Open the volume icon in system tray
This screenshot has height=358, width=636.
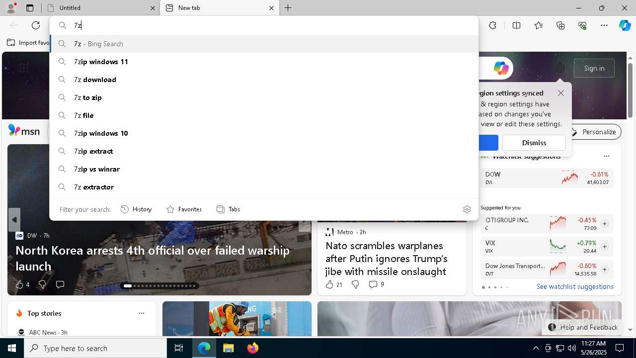tap(571, 348)
